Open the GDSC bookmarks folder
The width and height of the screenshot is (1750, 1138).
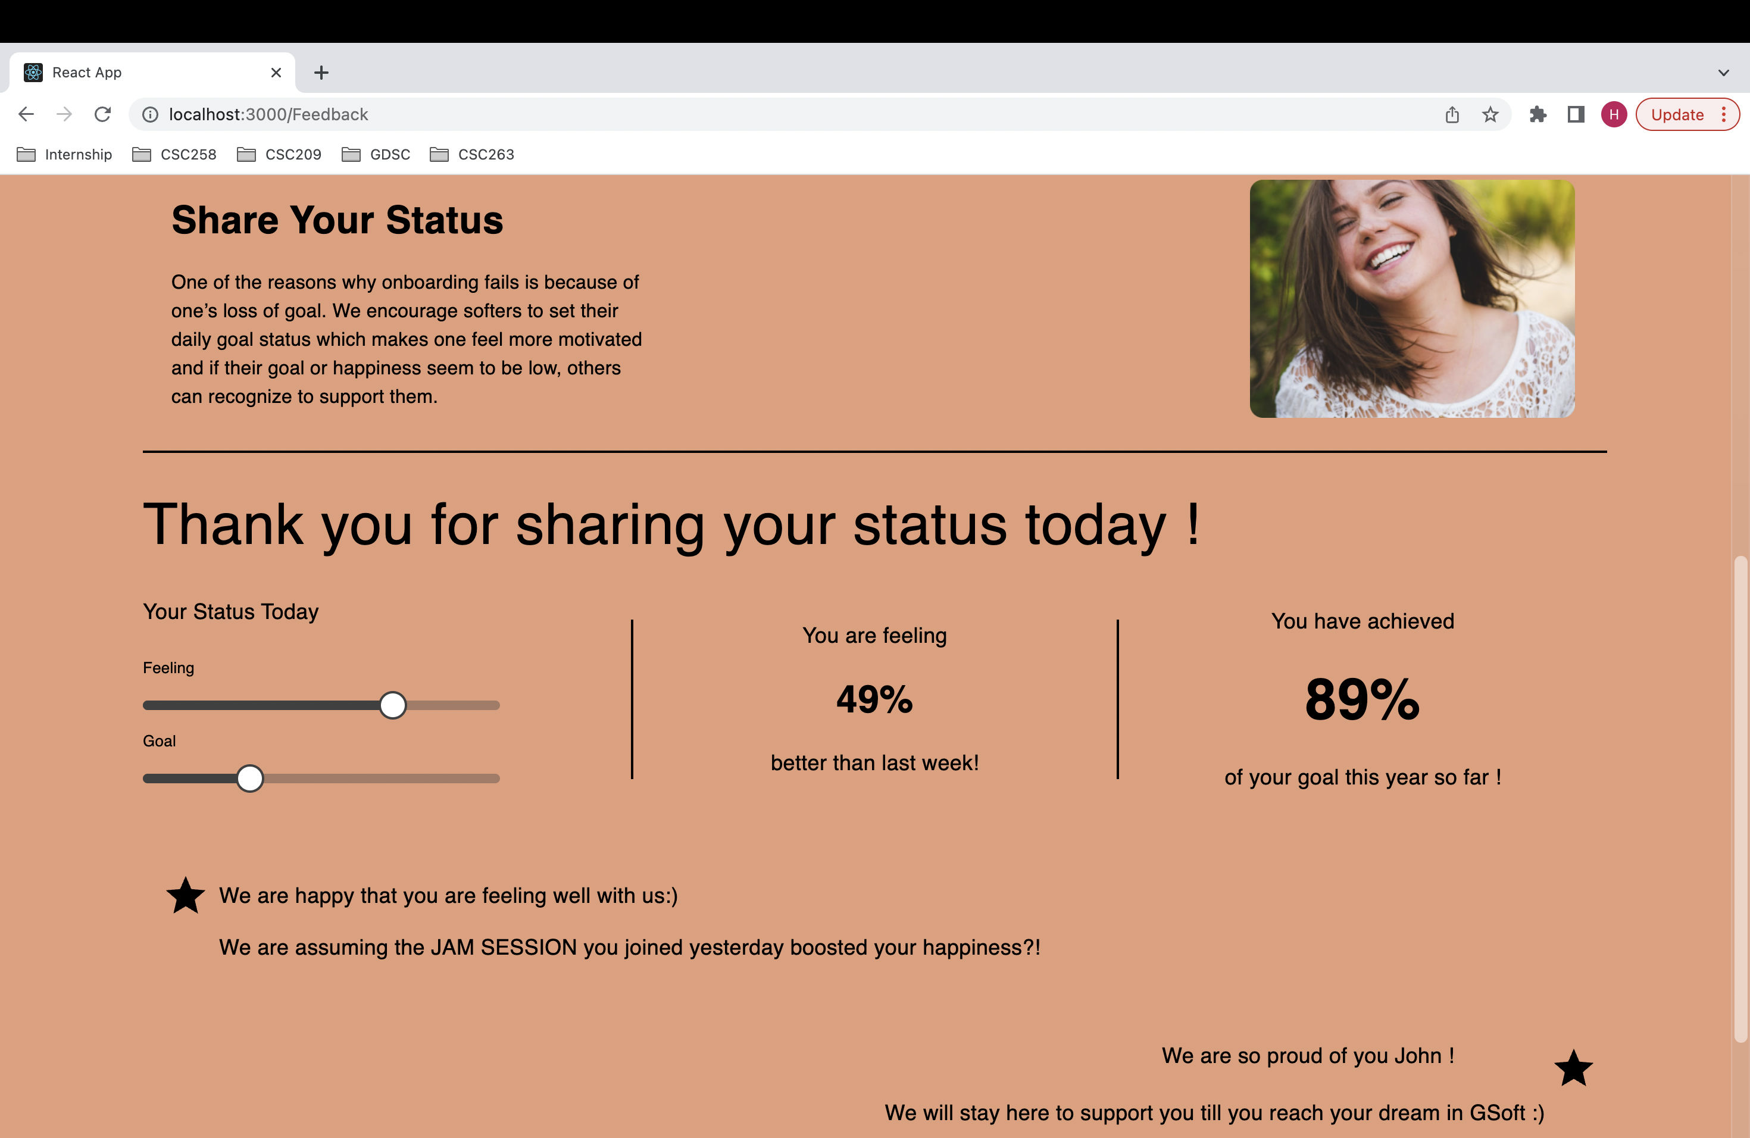click(376, 154)
